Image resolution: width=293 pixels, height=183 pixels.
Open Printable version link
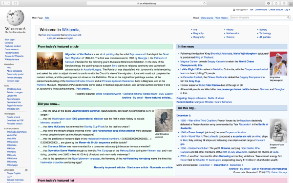click(x=15, y=123)
